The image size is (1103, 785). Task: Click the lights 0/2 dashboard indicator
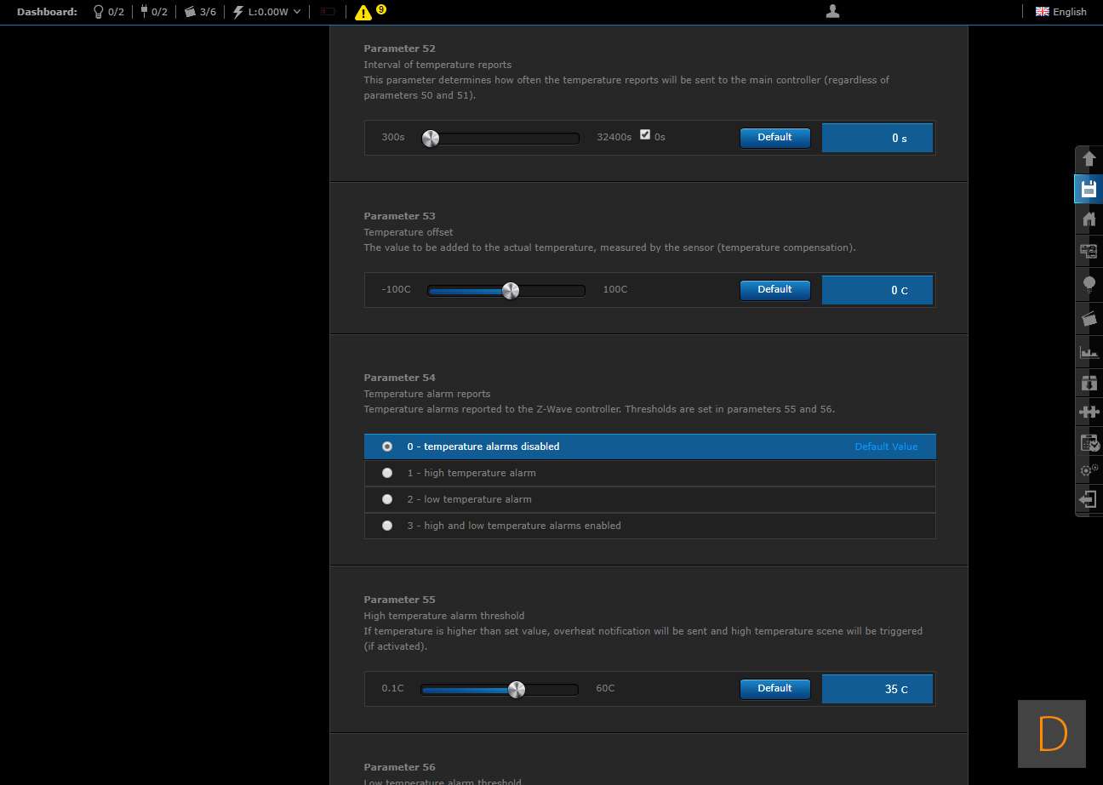pyautogui.click(x=109, y=12)
